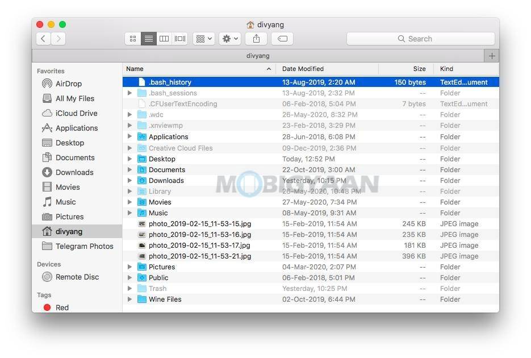Expand the Documents folder disclosure triangle
This screenshot has height=358, width=531.
(x=130, y=169)
